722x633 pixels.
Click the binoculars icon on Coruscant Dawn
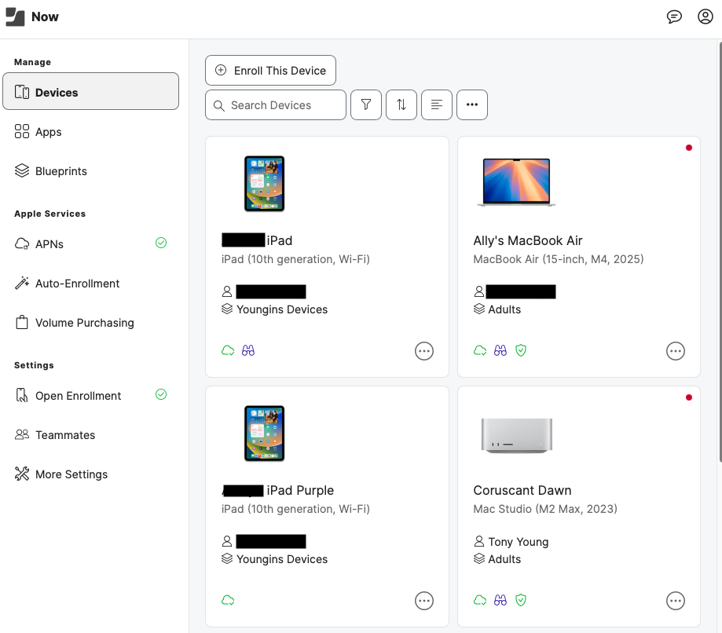tap(500, 600)
